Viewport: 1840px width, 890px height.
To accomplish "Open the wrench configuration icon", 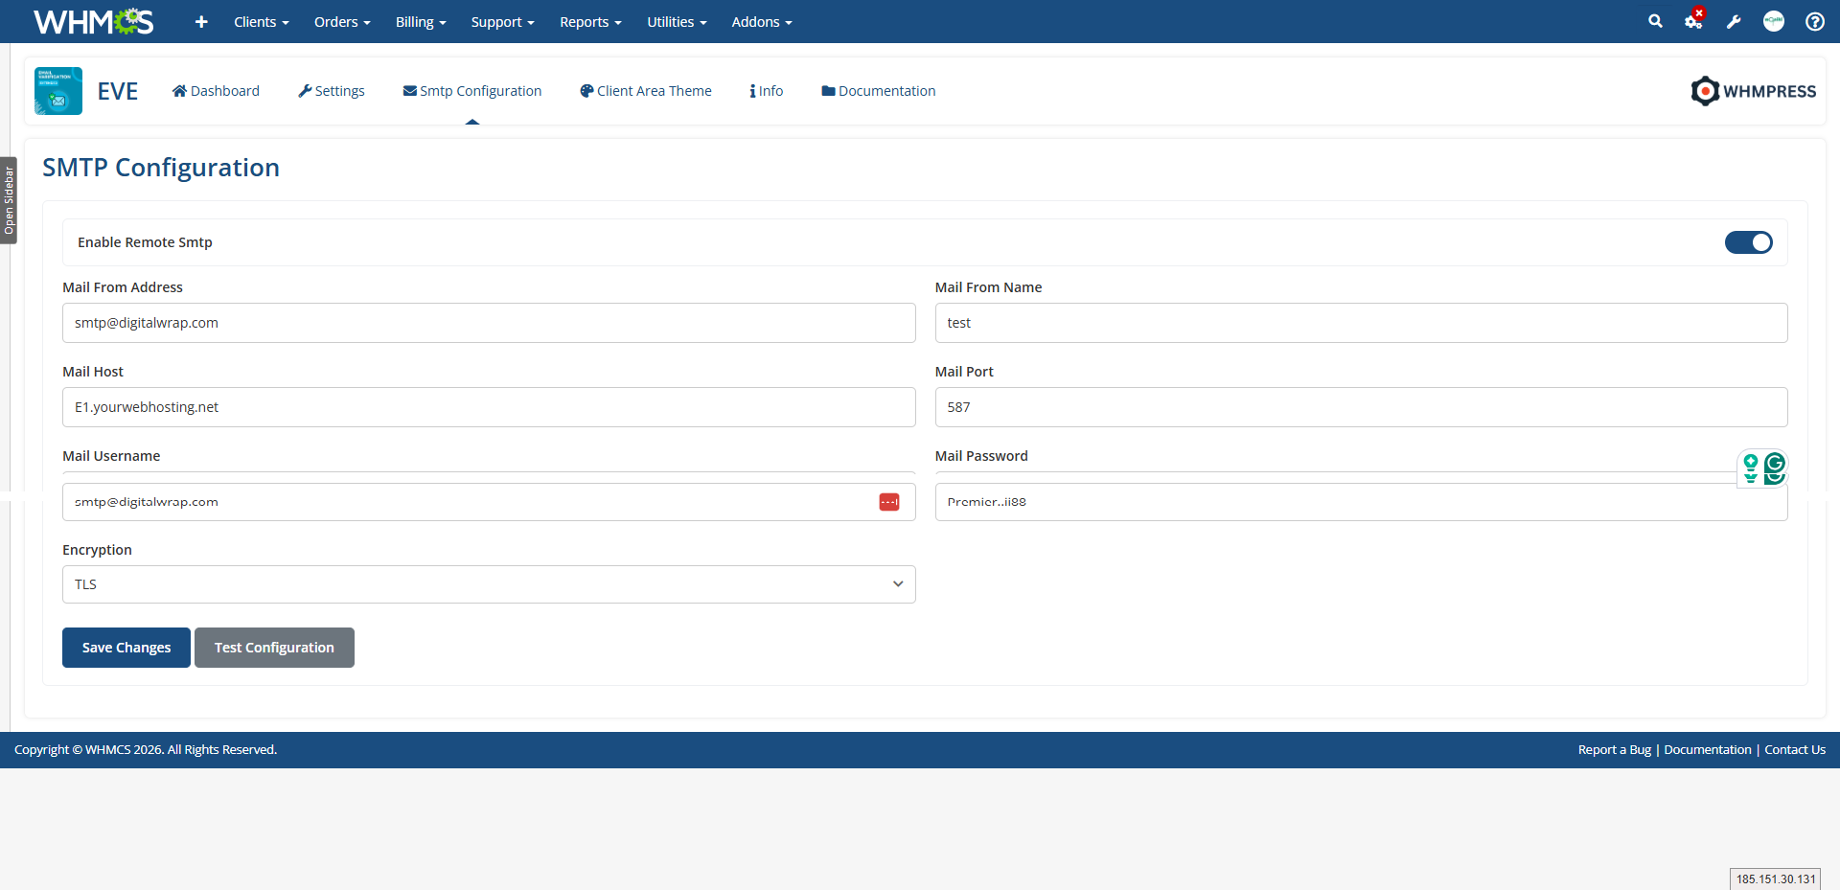I will 1734,21.
